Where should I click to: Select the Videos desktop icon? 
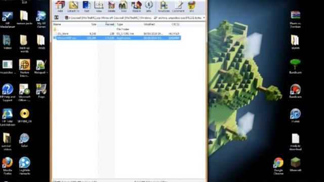click(8, 42)
